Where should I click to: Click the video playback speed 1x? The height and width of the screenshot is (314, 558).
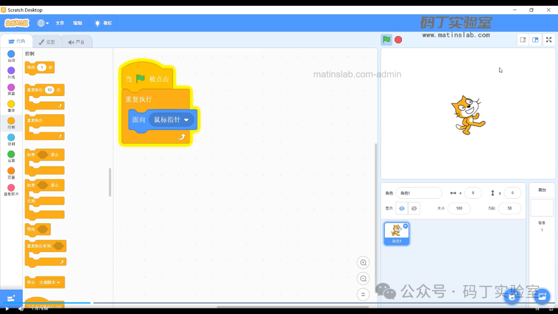537,309
